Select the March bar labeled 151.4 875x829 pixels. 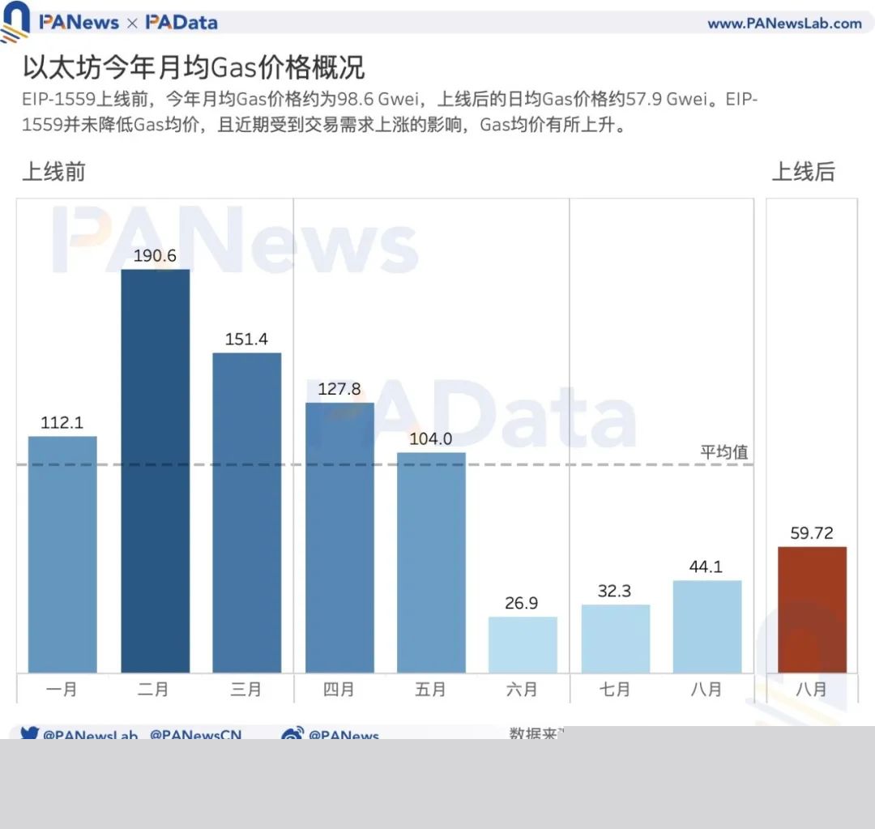coord(246,512)
